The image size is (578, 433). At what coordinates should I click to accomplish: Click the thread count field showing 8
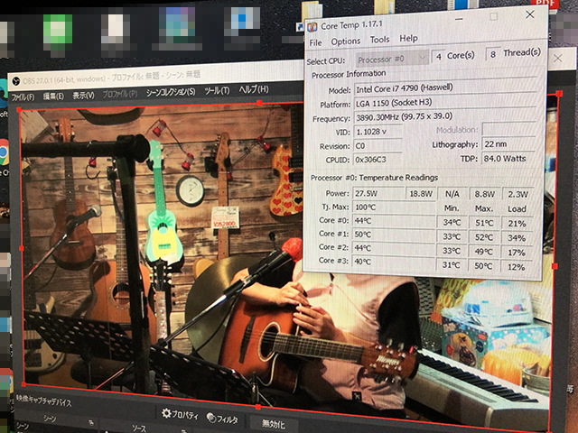(x=493, y=54)
